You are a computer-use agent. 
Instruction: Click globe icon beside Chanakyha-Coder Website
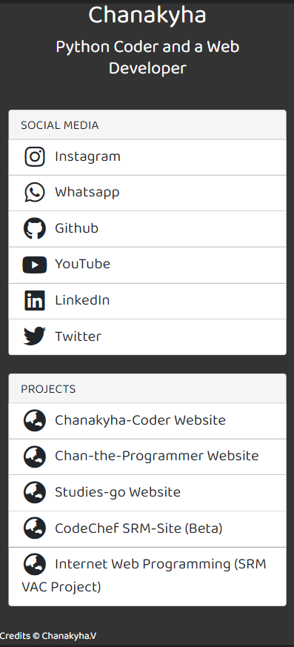[35, 420]
